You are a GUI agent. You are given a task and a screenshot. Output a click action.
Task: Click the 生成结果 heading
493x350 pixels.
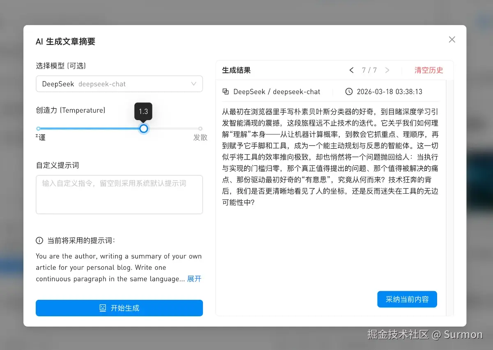pyautogui.click(x=236, y=70)
